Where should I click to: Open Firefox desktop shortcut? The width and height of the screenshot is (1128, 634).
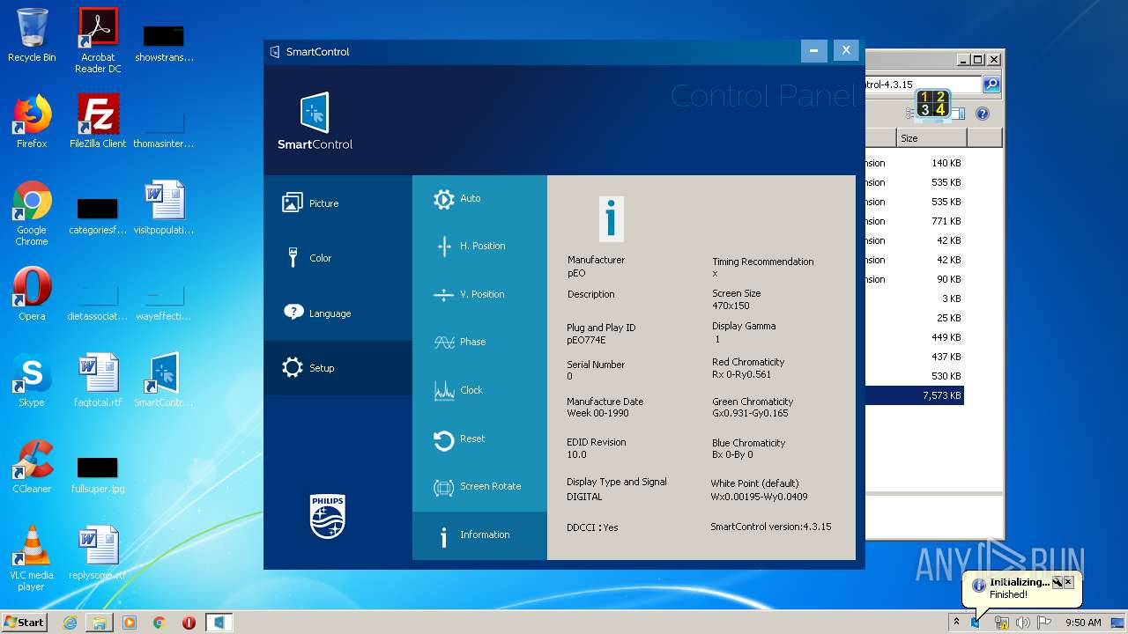pos(32,122)
